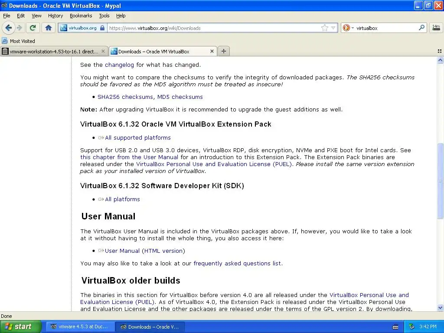
Task: Open the Tools menu
Action: [104, 16]
